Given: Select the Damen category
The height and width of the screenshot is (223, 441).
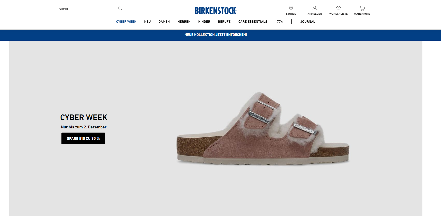Looking at the screenshot, I should 164,22.
